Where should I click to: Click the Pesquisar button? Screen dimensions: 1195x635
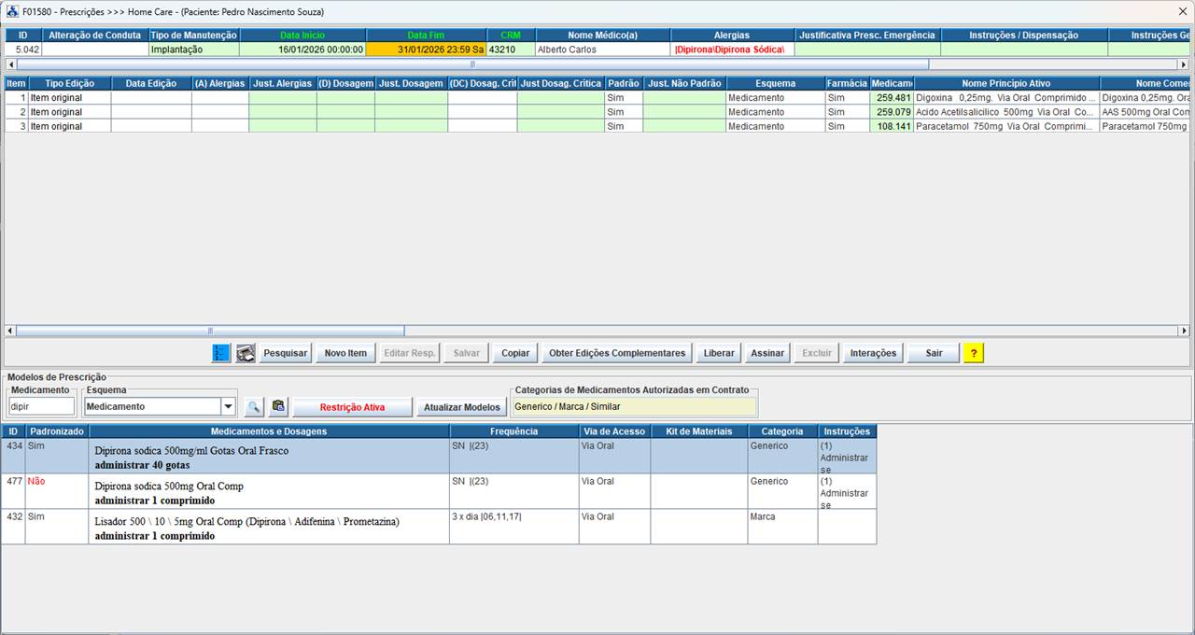pyautogui.click(x=285, y=353)
